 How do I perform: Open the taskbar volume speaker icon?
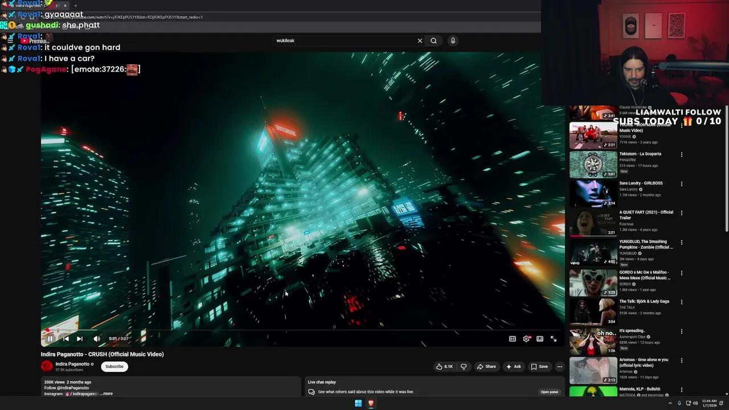pos(696,403)
